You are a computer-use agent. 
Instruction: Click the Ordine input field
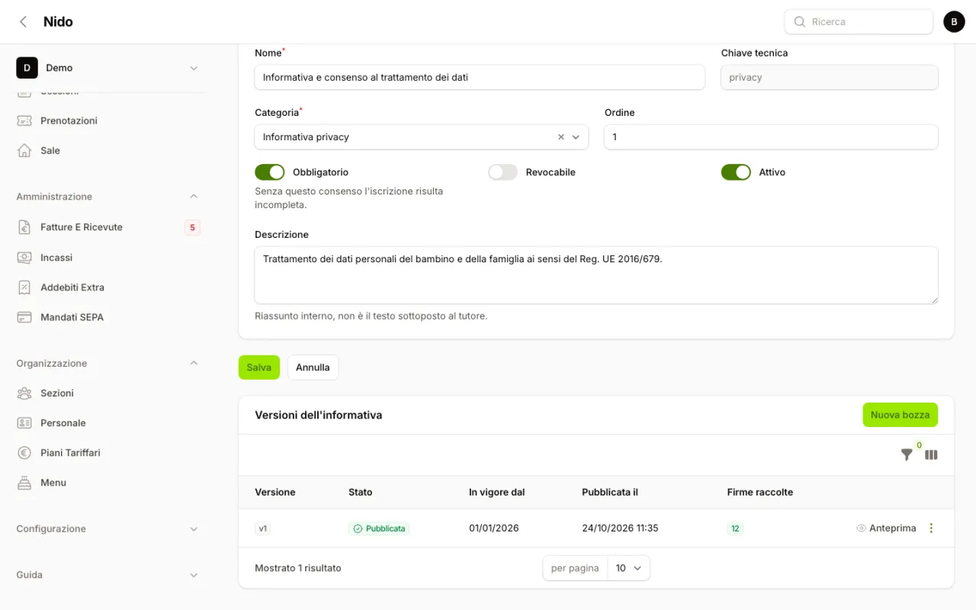(x=771, y=137)
